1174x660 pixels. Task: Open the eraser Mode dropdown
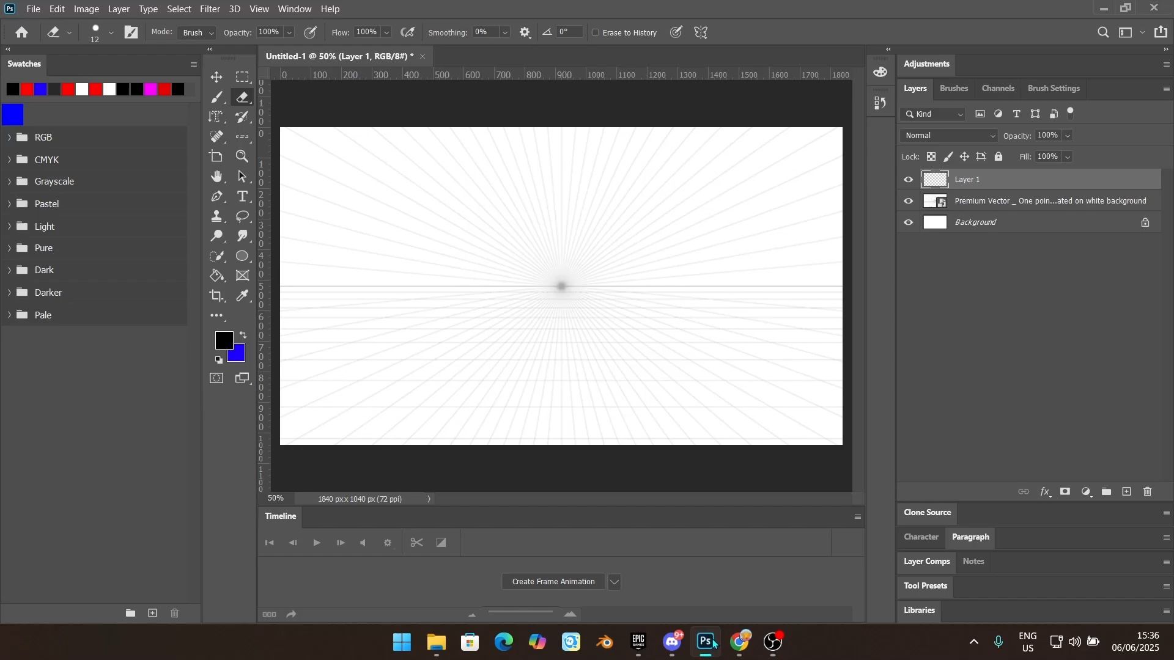(197, 32)
